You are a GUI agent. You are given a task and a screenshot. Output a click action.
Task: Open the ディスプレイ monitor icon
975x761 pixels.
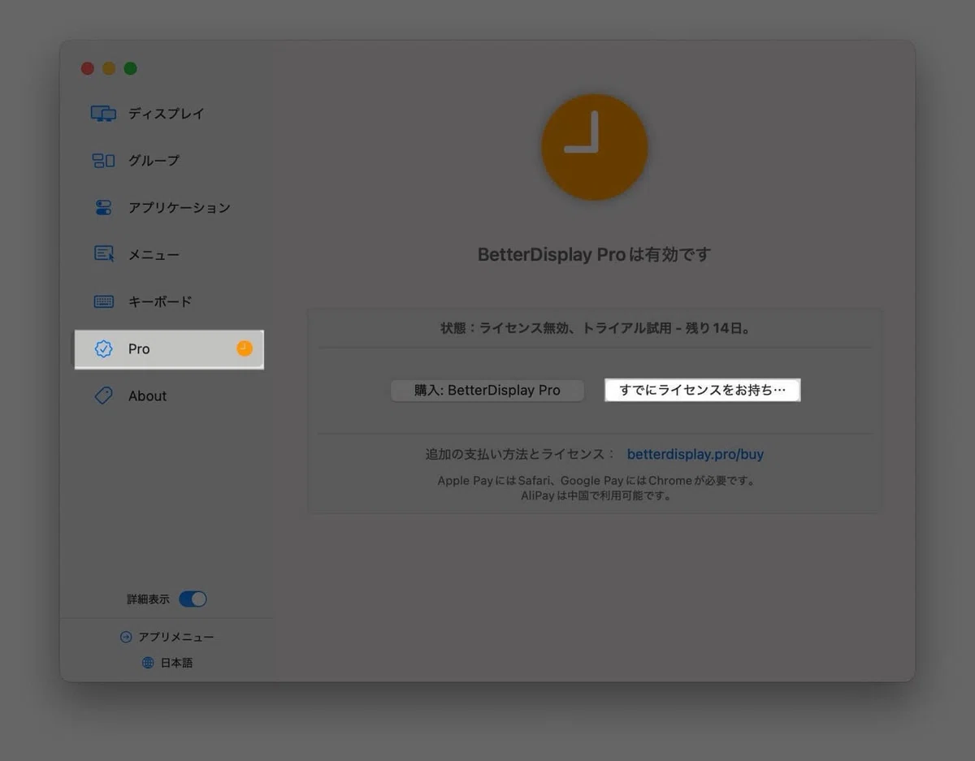click(x=103, y=114)
